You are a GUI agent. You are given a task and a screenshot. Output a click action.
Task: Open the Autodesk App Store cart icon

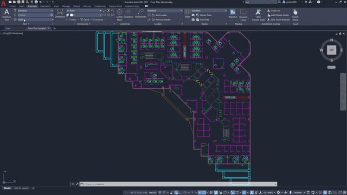click(306, 2)
